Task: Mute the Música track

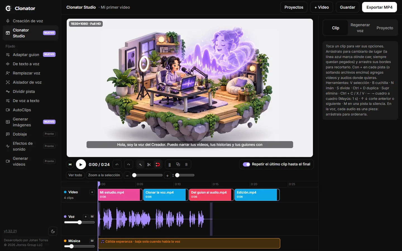Action: pos(92,241)
